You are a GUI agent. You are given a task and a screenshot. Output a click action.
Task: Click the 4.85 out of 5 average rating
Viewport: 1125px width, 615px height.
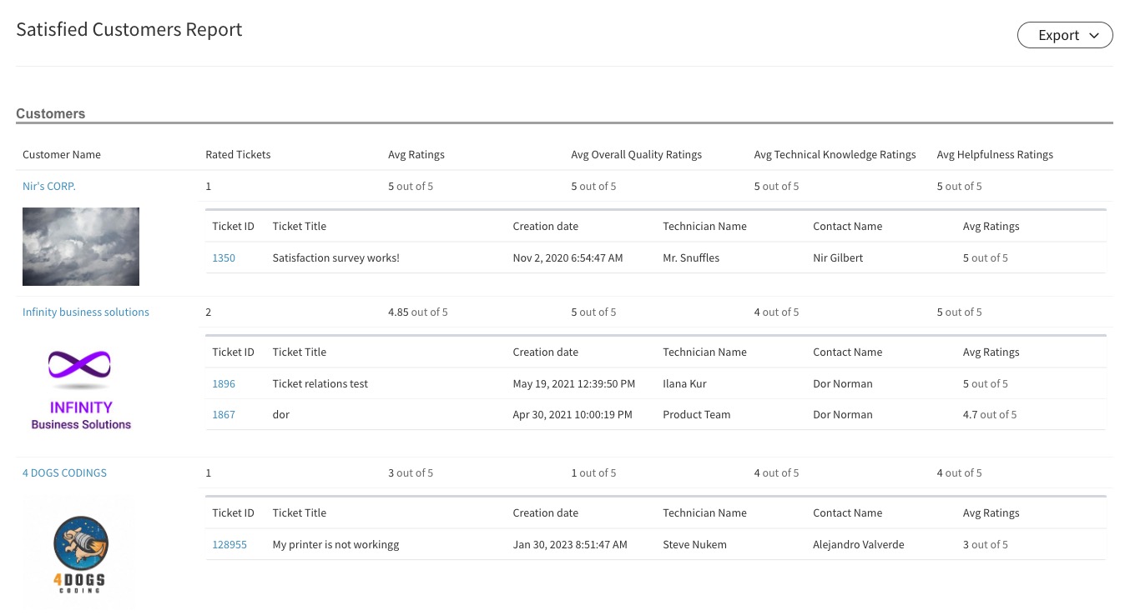[418, 312]
